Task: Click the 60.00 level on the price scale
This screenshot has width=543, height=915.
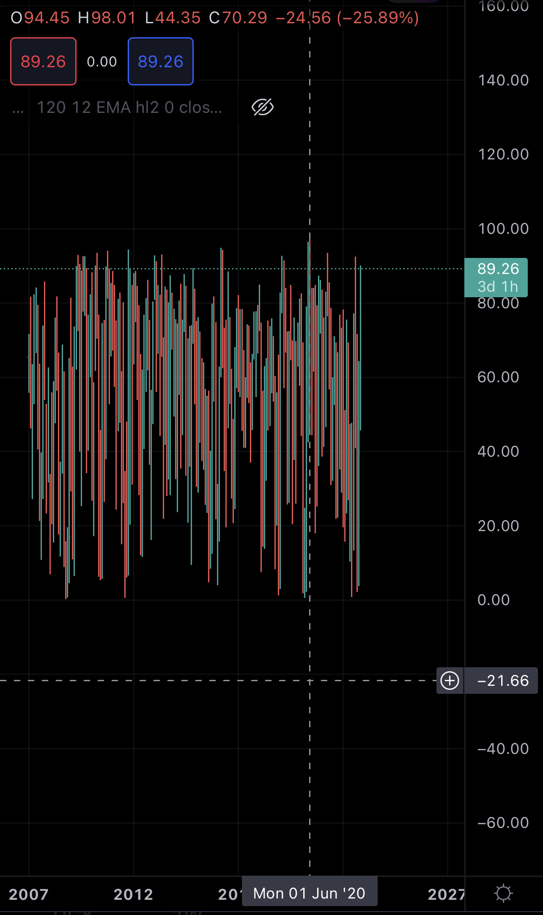Action: click(498, 377)
